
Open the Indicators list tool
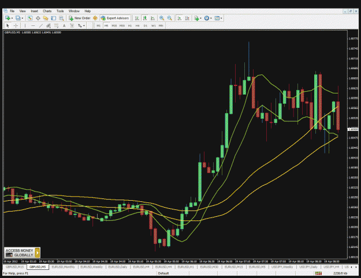point(196,18)
